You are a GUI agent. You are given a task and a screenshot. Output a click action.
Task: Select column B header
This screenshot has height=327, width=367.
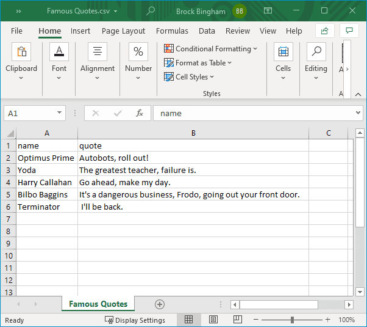click(x=193, y=133)
